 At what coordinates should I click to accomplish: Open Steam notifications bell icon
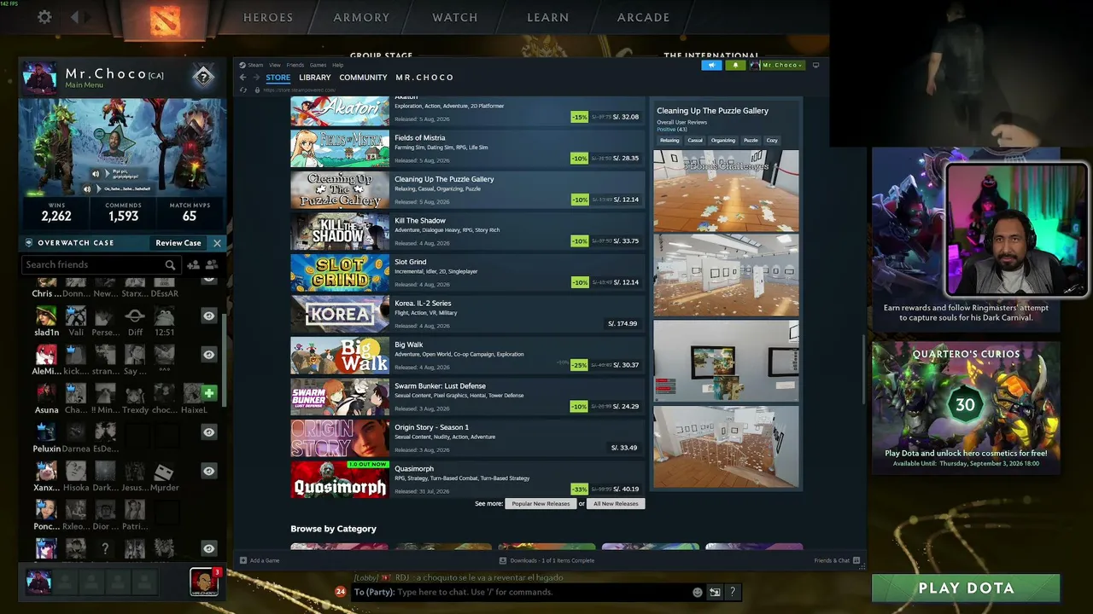point(735,65)
